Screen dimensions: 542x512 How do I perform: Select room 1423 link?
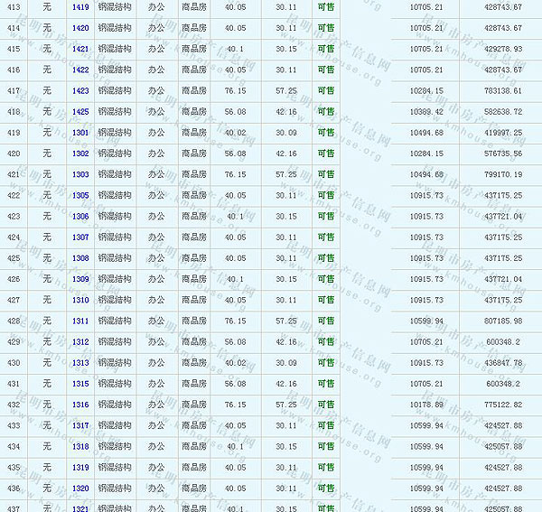[80, 90]
